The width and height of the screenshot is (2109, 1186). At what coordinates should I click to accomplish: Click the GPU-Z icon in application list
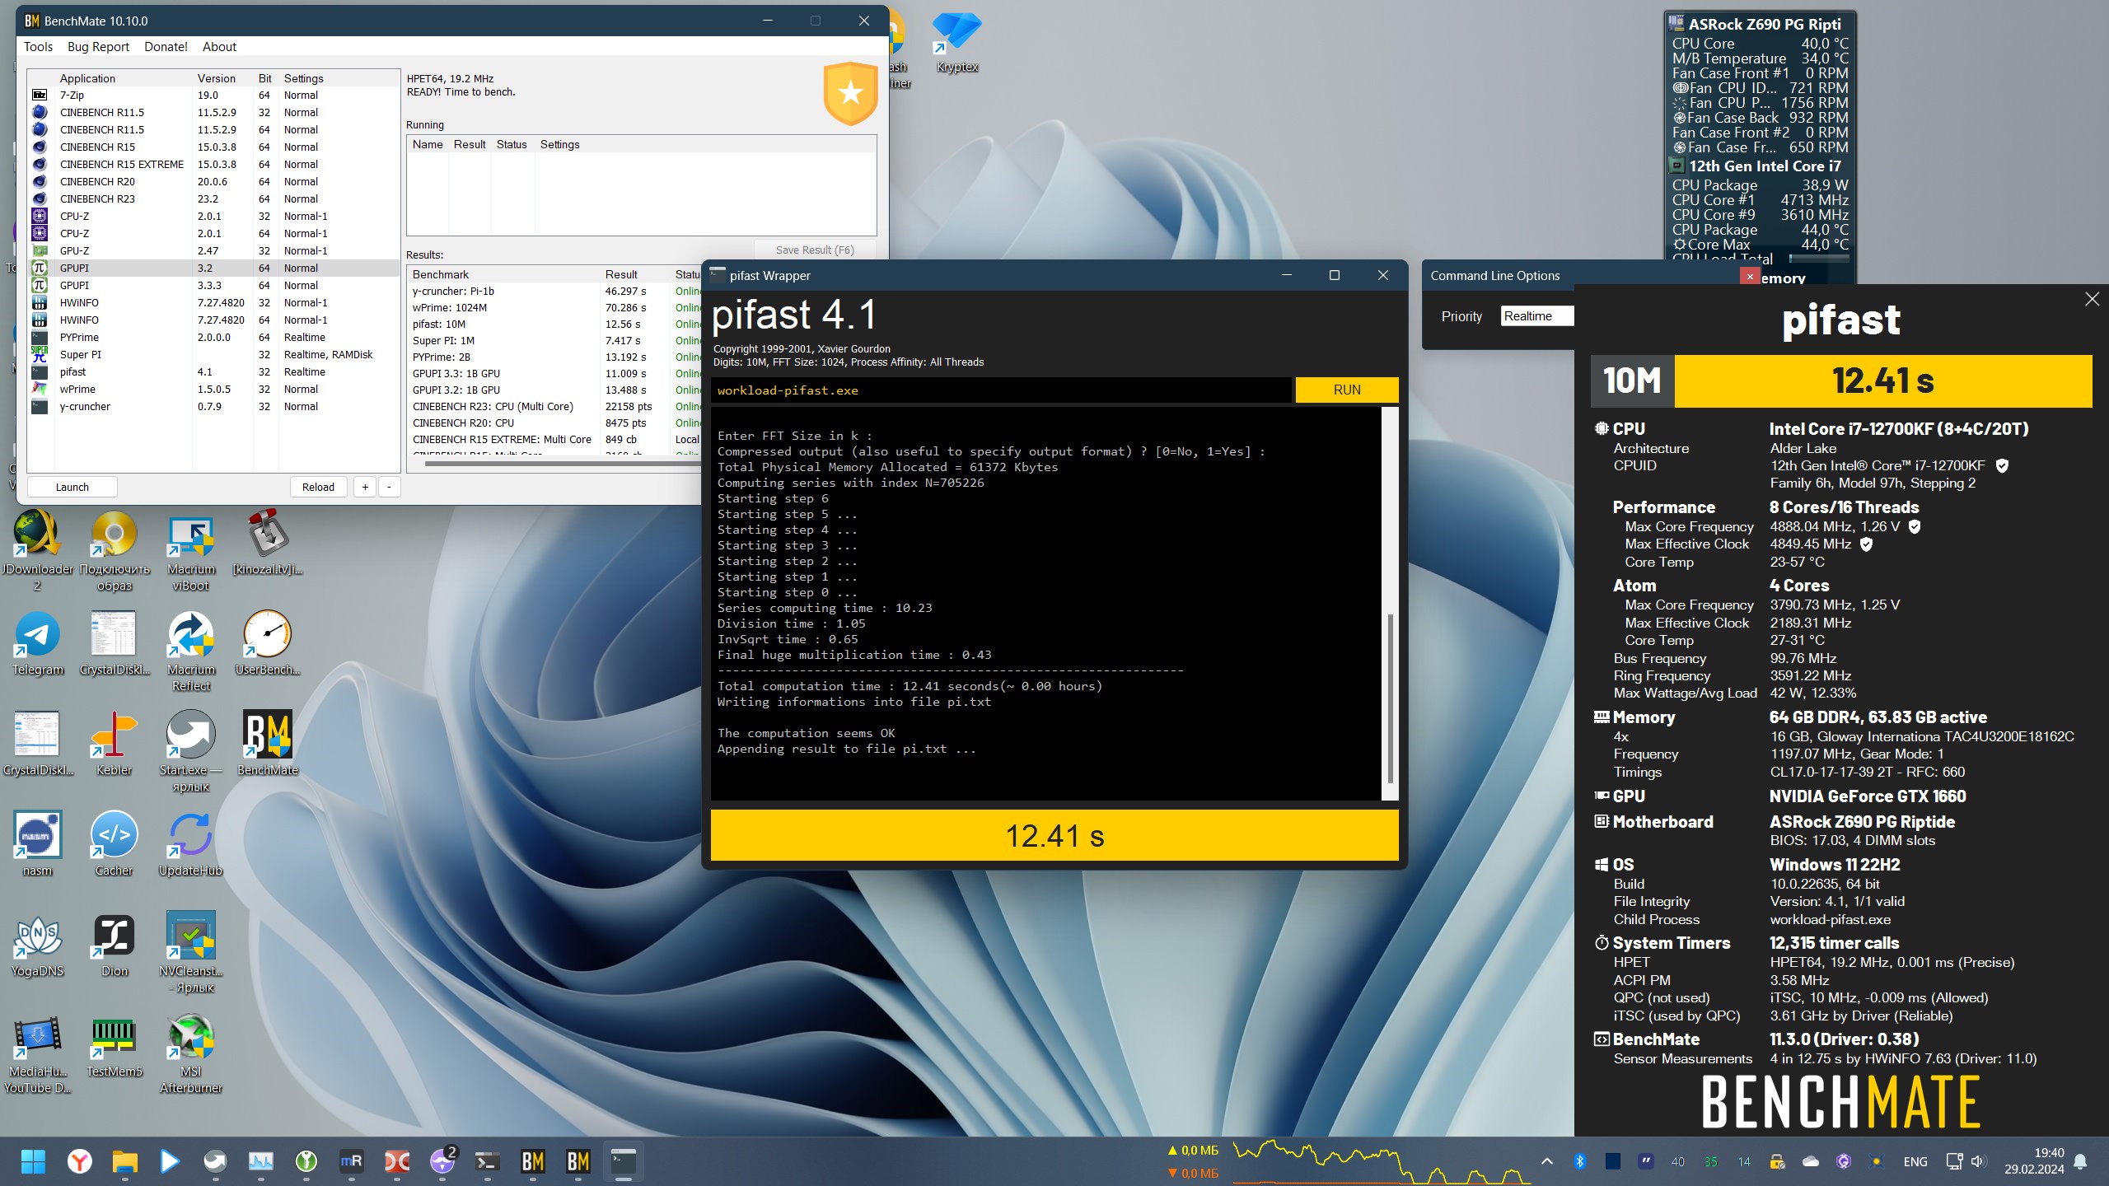[40, 250]
